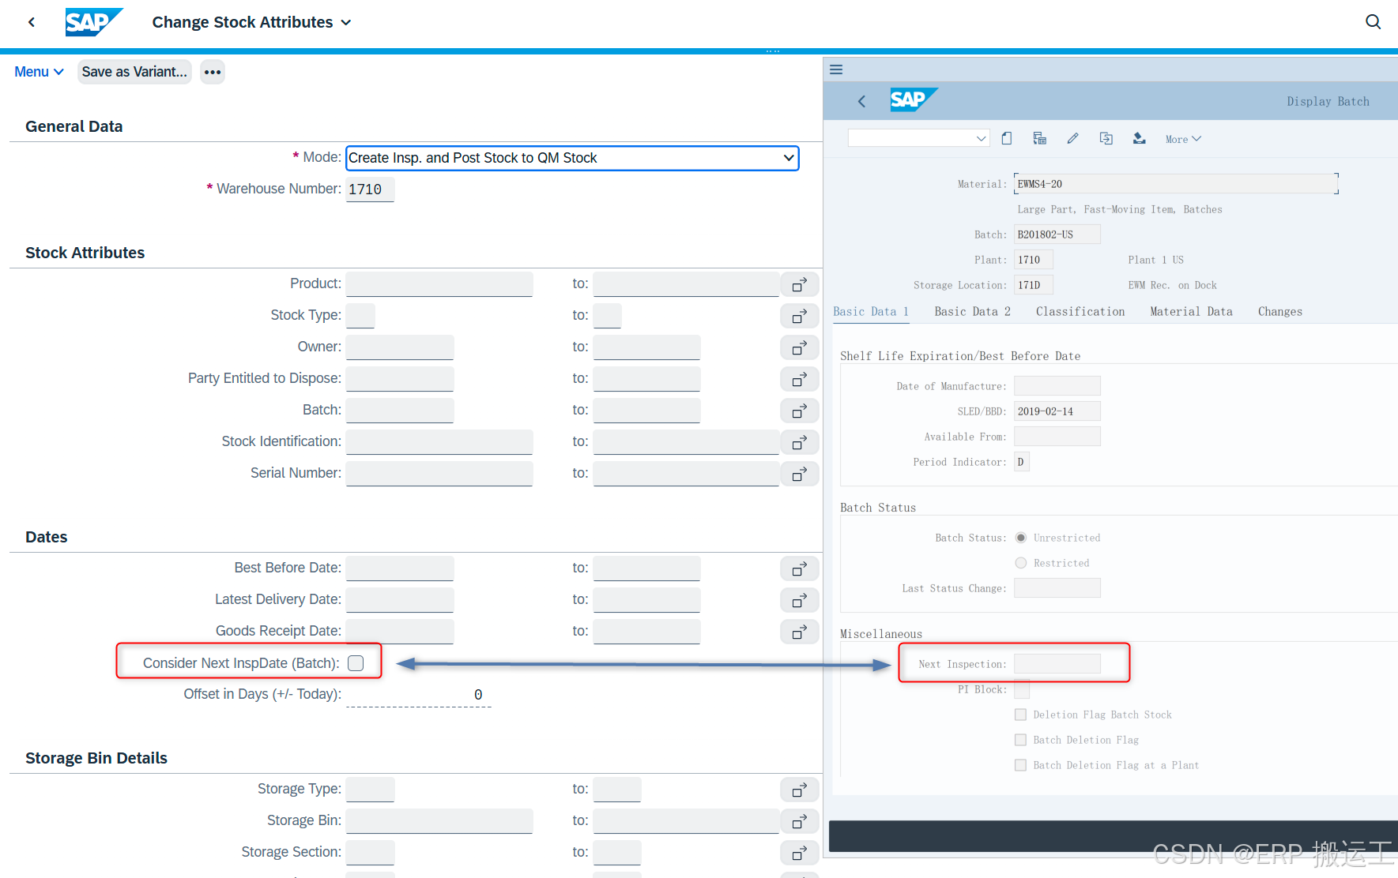Click the Serial Number to field
The image size is (1398, 878).
click(x=686, y=474)
